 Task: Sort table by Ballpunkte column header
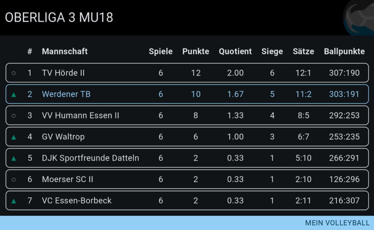click(344, 51)
